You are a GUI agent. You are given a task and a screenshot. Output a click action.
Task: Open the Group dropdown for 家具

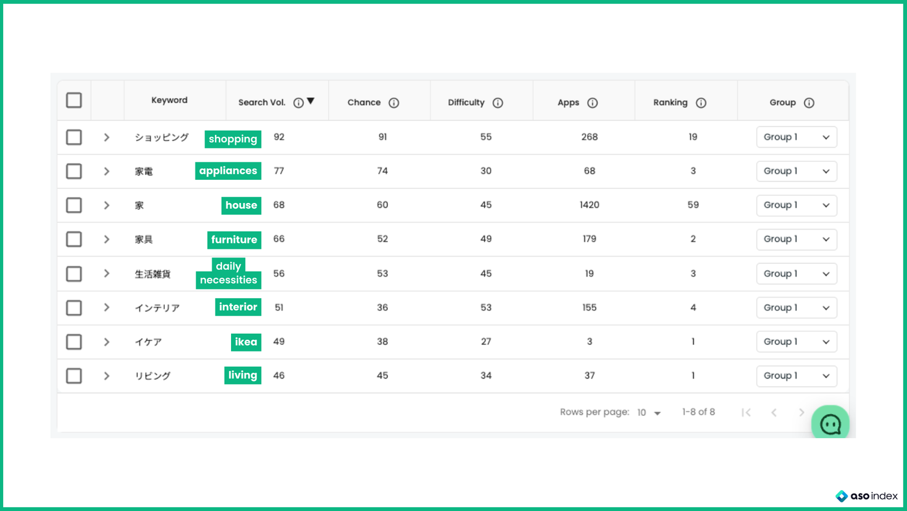pyautogui.click(x=797, y=239)
